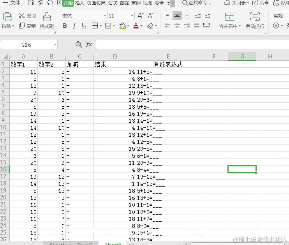
Task: Click the Save icon in quick toolbar
Action: coord(31,3)
